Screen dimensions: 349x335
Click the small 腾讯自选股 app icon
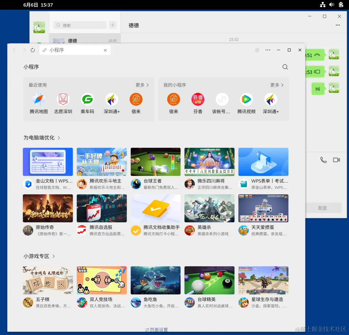pyautogui.click(x=82, y=230)
